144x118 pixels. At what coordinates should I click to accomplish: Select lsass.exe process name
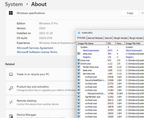click(87, 70)
